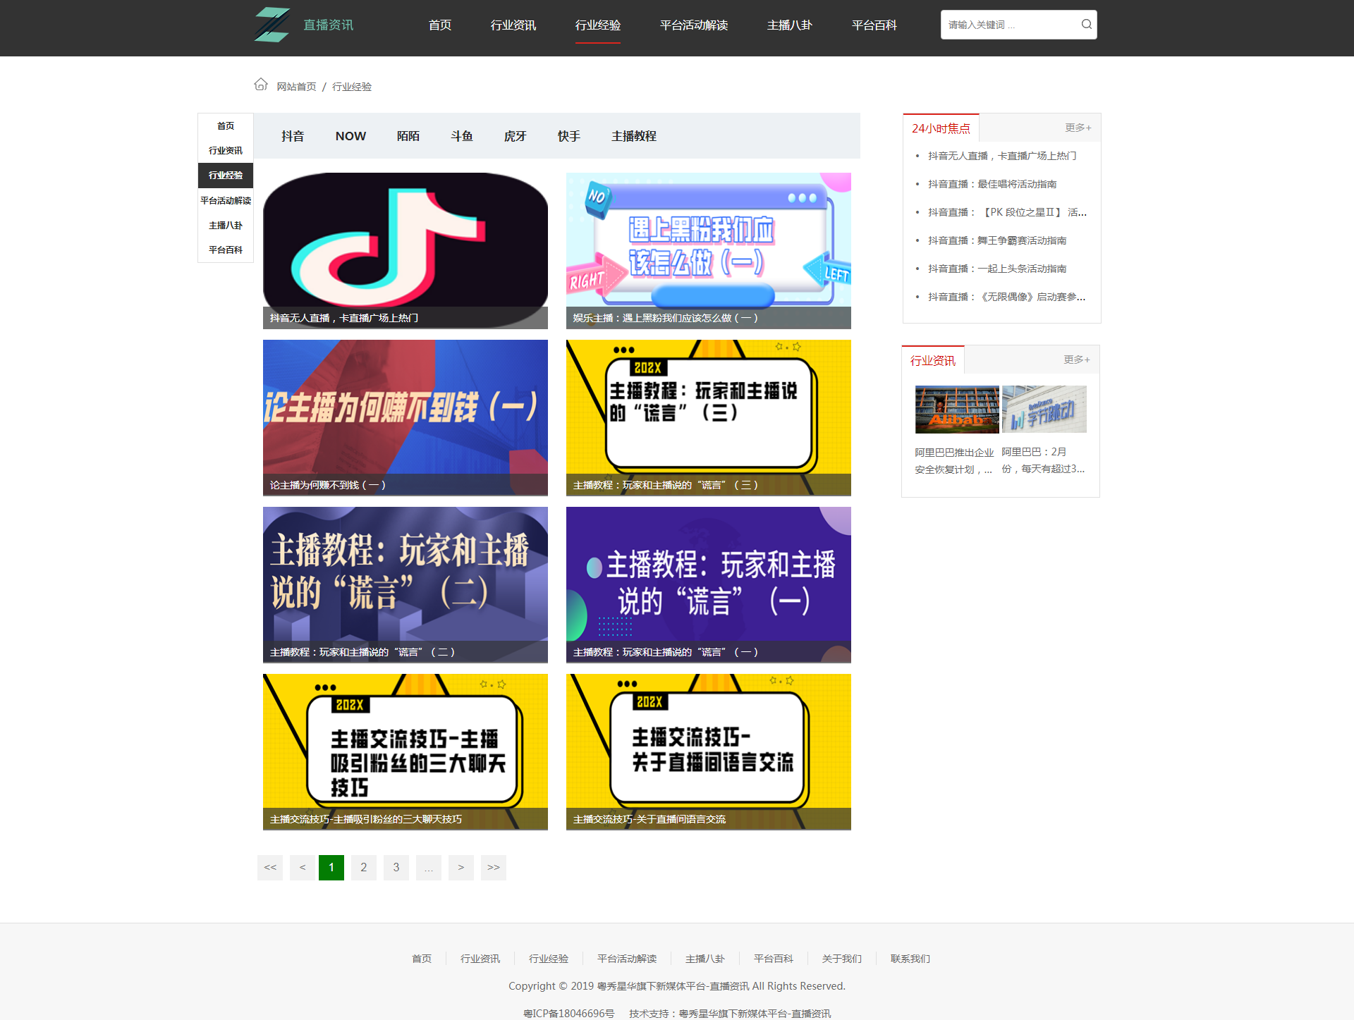Go to first page double-arrow
The image size is (1354, 1020).
coord(270,867)
